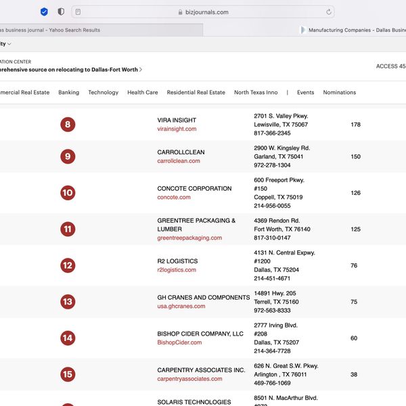
Task: Reload the page with the refresh icon
Action: point(329,12)
